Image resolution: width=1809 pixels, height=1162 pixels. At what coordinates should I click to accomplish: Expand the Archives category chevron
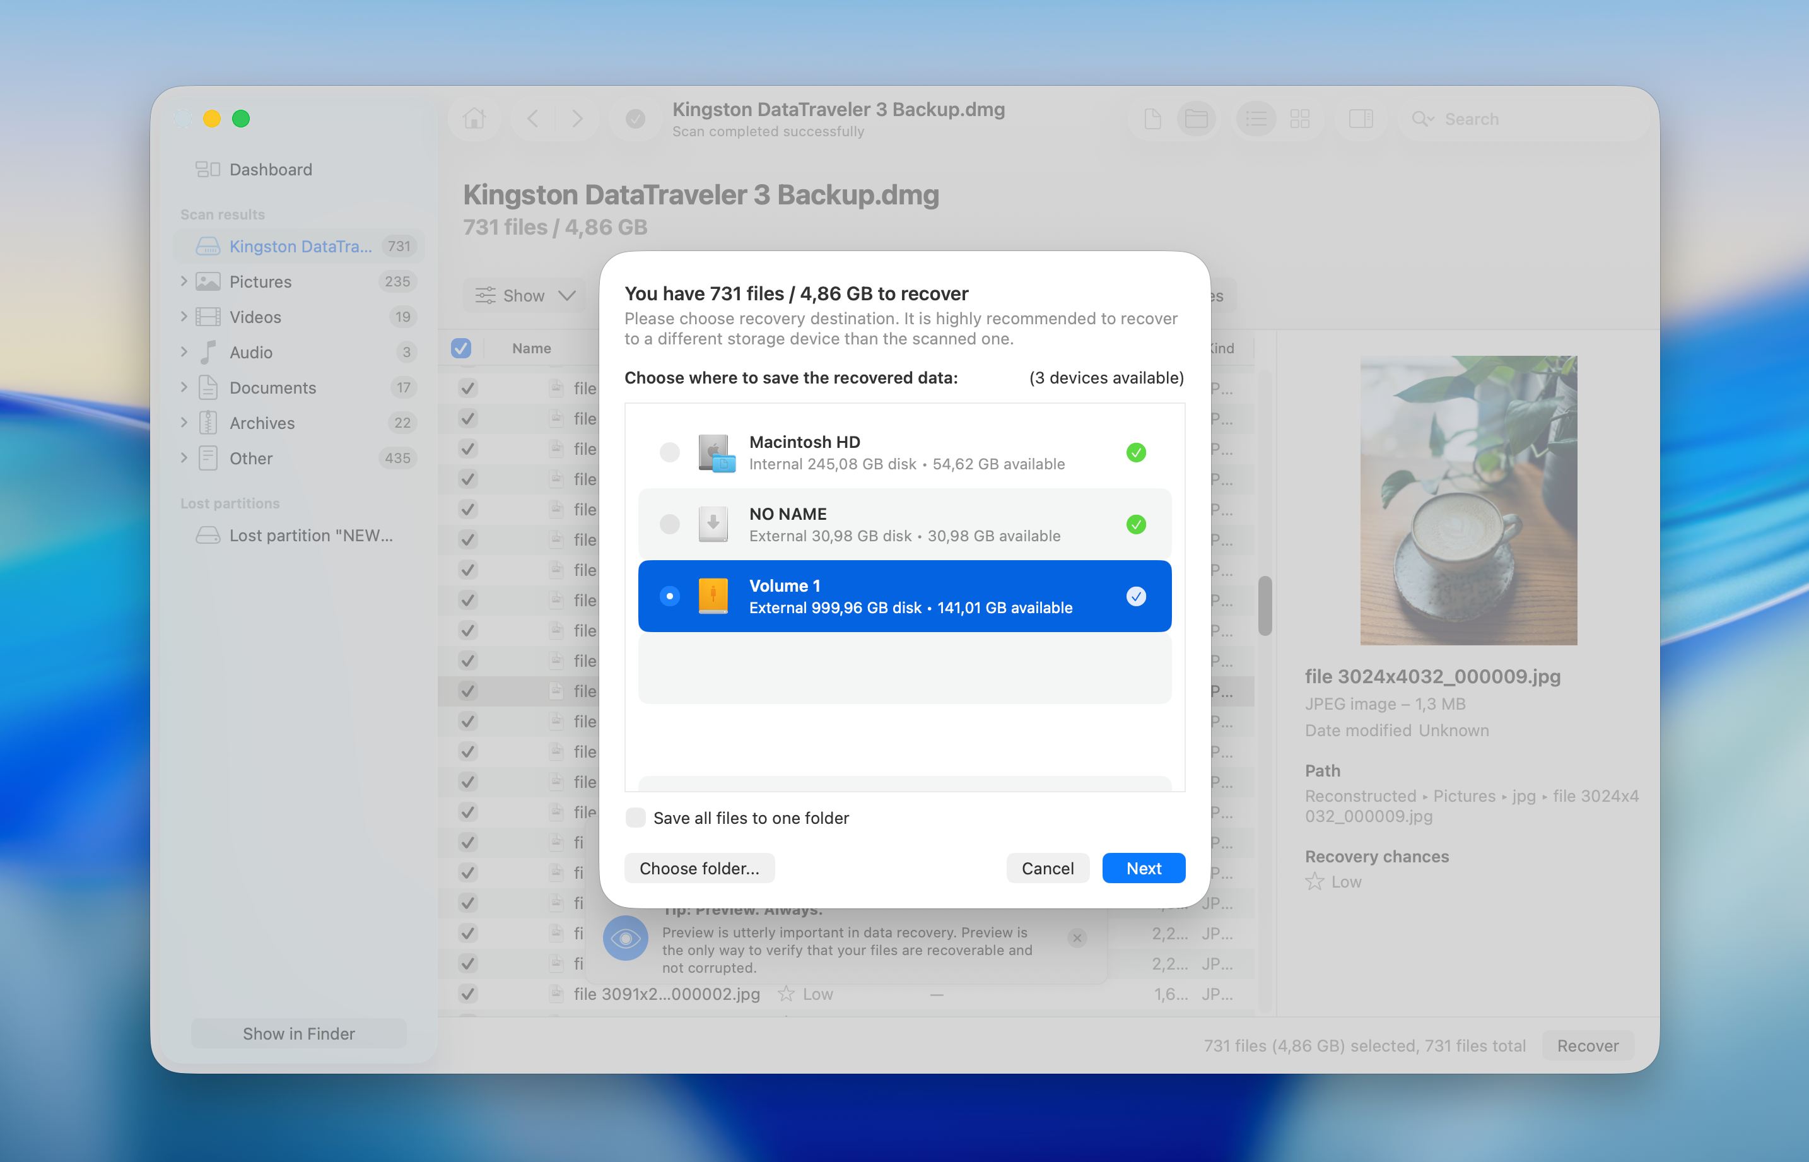pos(184,423)
